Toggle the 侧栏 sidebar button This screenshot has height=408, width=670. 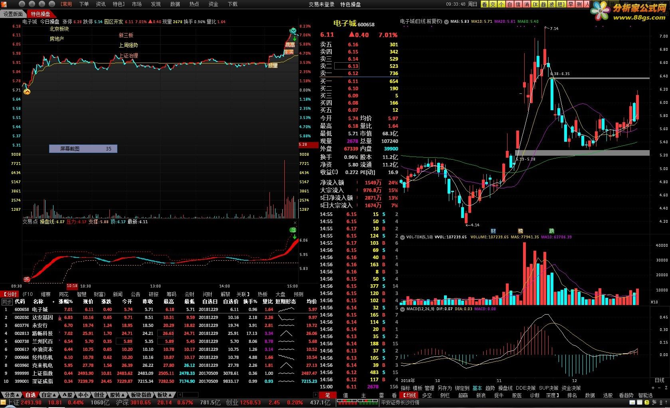click(x=445, y=395)
